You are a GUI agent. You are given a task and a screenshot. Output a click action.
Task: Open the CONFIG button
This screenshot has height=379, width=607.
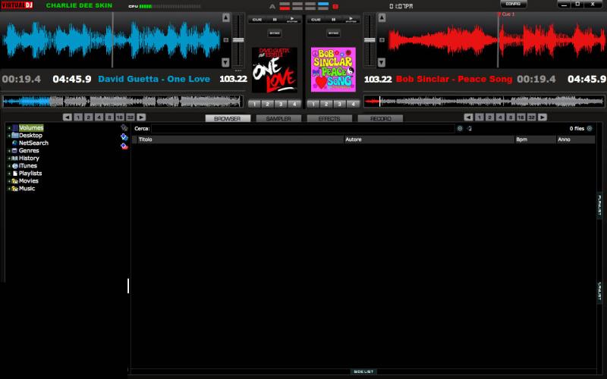tap(513, 5)
